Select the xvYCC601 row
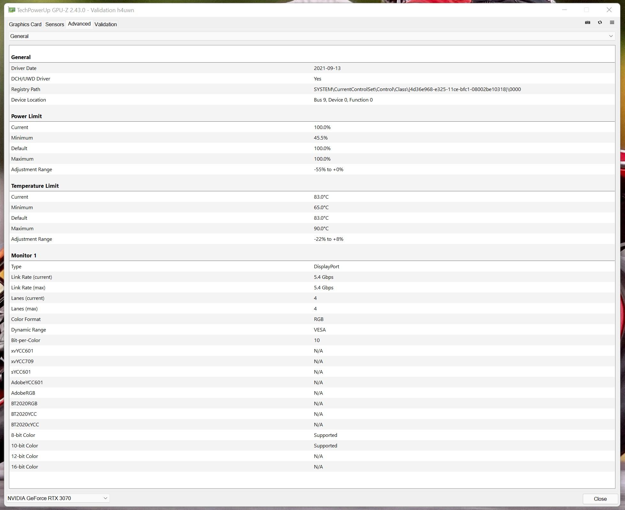This screenshot has width=625, height=510. [x=312, y=351]
